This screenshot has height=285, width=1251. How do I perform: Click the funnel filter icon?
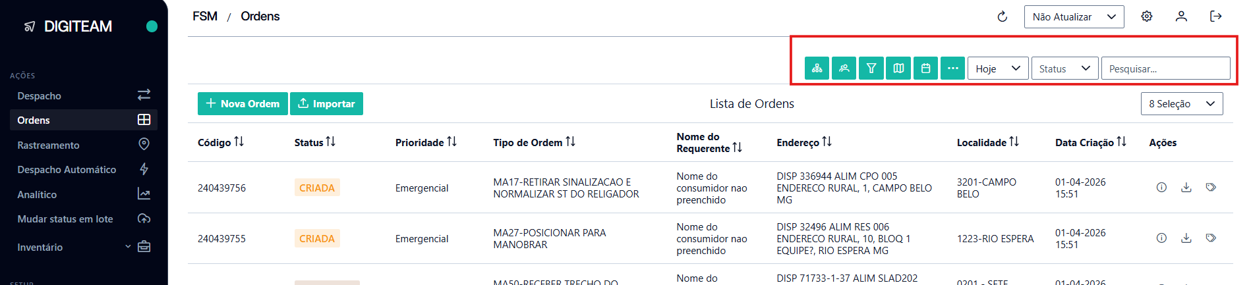point(871,68)
